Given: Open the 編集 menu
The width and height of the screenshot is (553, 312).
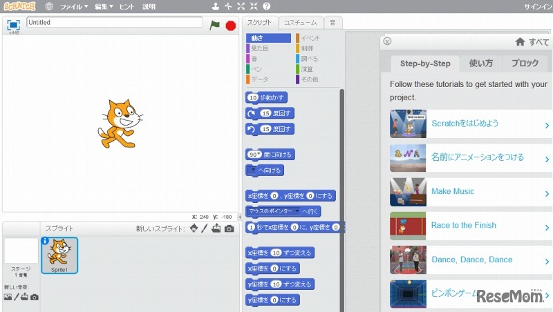Looking at the screenshot, I should (x=104, y=6).
